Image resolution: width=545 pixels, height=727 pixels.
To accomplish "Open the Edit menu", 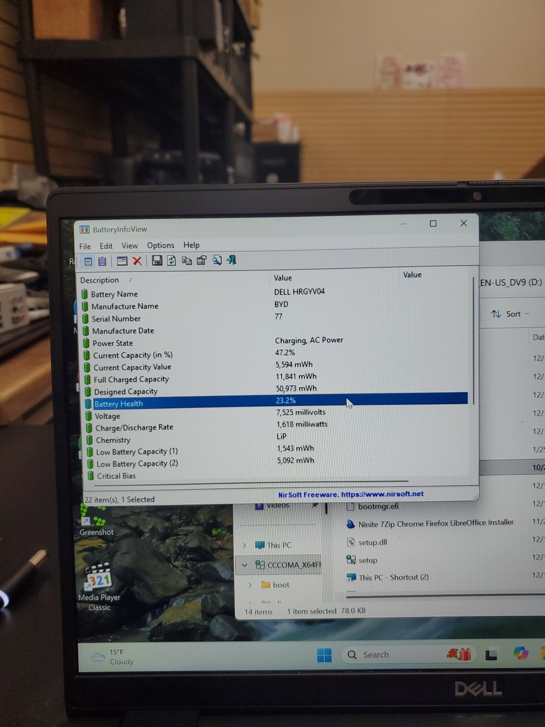I will (106, 246).
